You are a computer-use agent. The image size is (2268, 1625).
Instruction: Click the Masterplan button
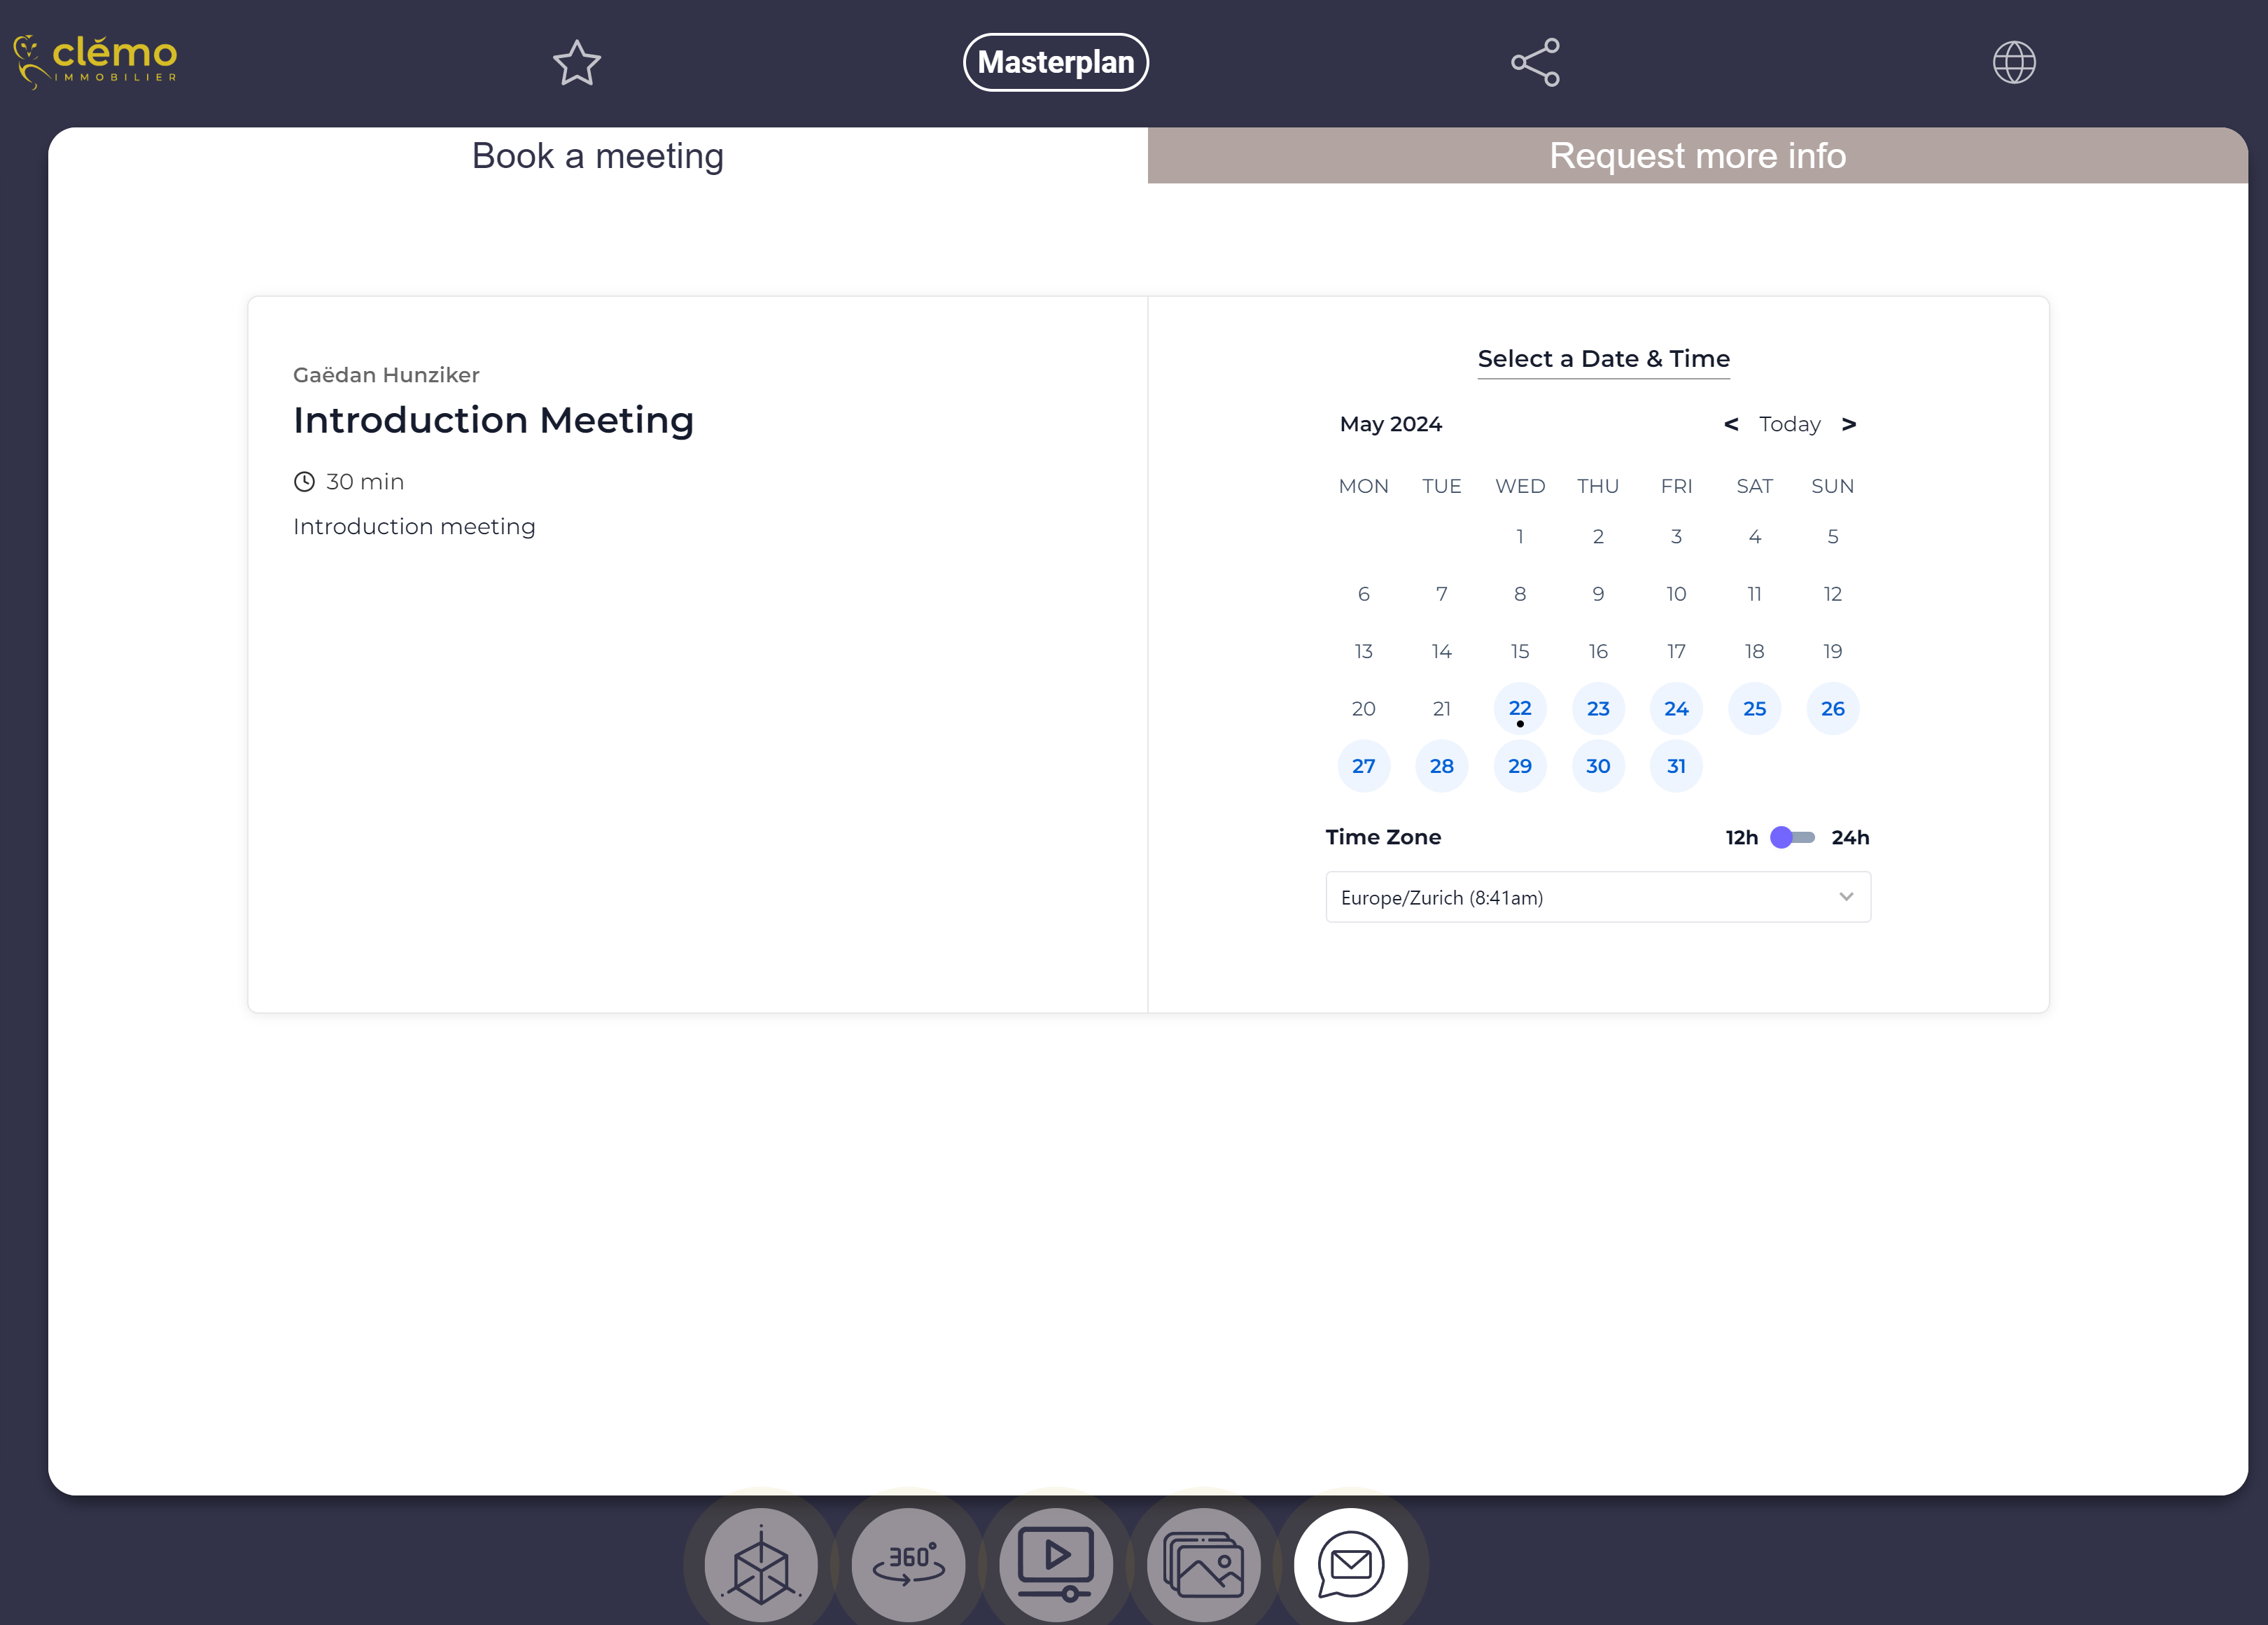point(1055,62)
